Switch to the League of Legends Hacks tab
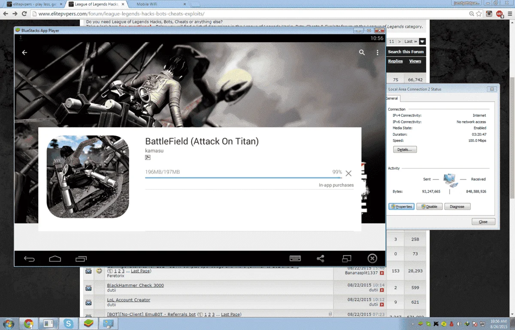The height and width of the screenshot is (330, 515). 96,4
